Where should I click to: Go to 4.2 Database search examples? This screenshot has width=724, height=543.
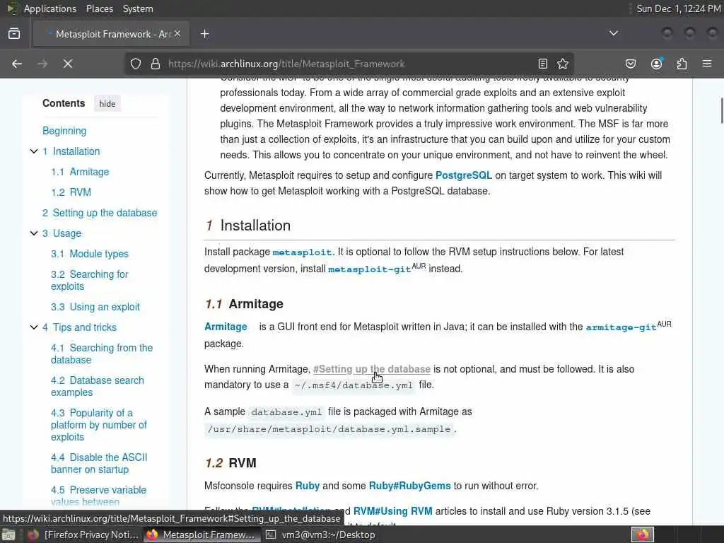(x=98, y=387)
